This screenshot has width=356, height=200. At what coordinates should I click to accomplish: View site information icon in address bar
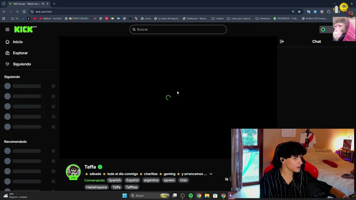[x=32, y=12]
